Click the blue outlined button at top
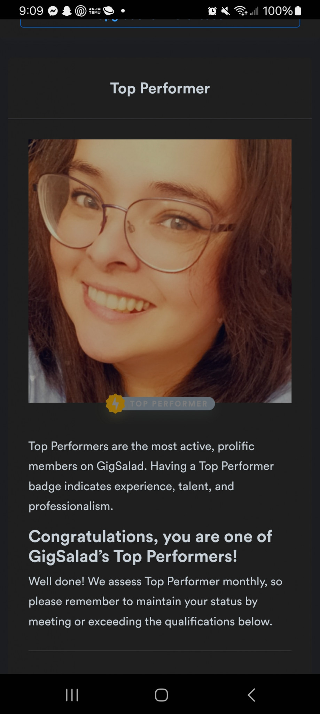Image resolution: width=320 pixels, height=714 pixels. (160, 23)
